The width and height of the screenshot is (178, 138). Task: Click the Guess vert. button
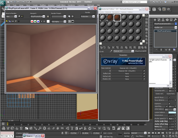tap(160, 94)
